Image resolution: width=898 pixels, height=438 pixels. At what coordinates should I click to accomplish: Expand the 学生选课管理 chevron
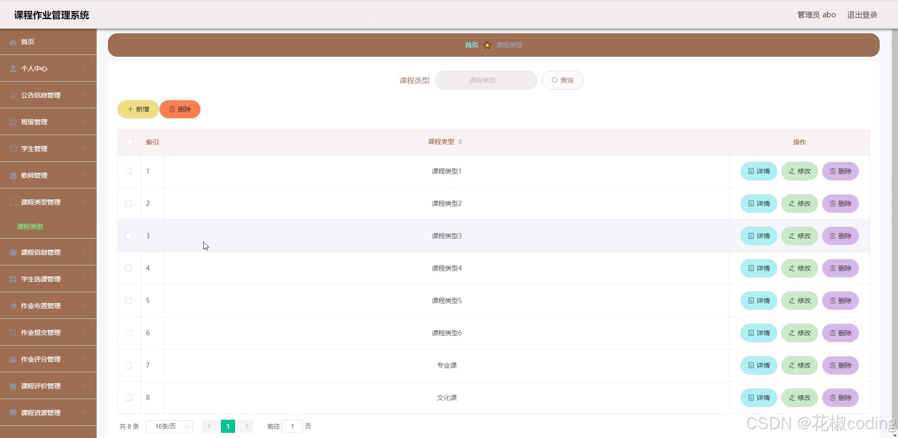[84, 279]
